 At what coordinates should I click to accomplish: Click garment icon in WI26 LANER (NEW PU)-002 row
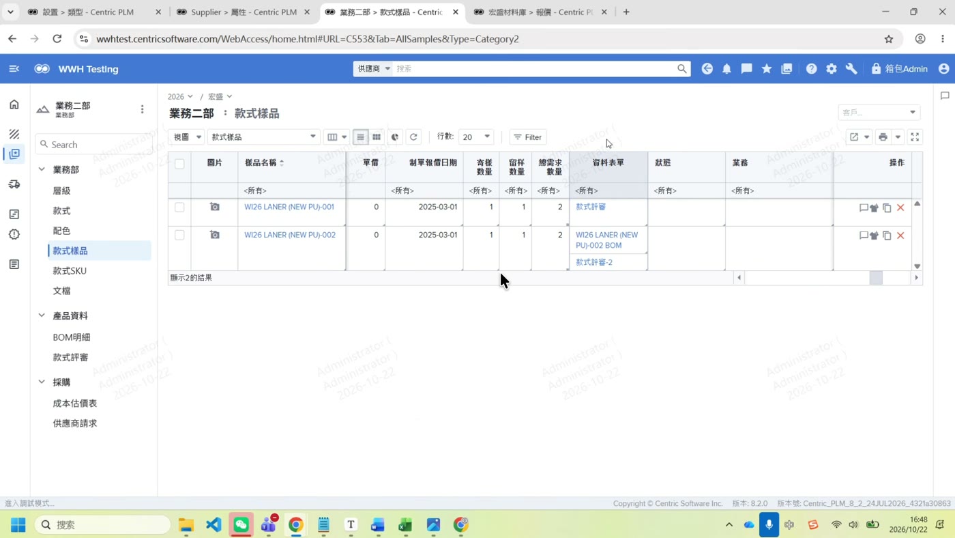[x=874, y=236]
